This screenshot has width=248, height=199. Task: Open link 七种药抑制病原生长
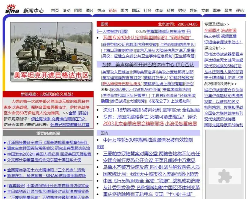click(x=177, y=45)
